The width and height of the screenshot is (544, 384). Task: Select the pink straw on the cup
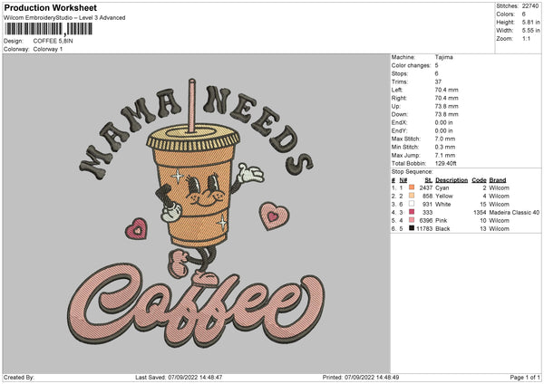pyautogui.click(x=191, y=104)
